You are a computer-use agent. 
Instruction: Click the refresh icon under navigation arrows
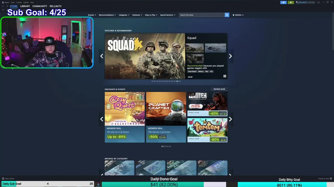(x=3, y=10)
